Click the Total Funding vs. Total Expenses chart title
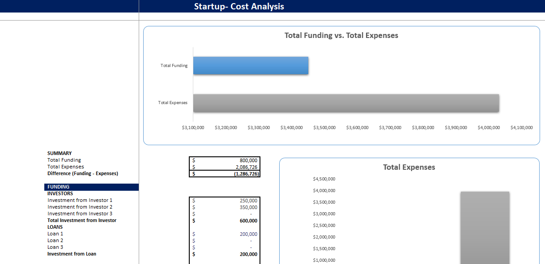This screenshot has height=264, width=545. tap(341, 35)
